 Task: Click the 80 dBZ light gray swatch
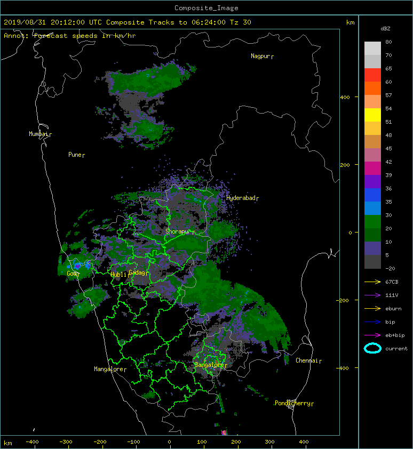372,49
